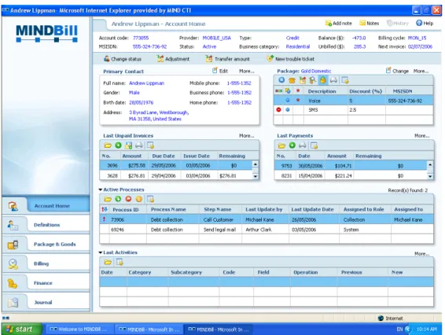Click orange info icon in Active Processes
The height and width of the screenshot is (335, 445).
(139, 199)
